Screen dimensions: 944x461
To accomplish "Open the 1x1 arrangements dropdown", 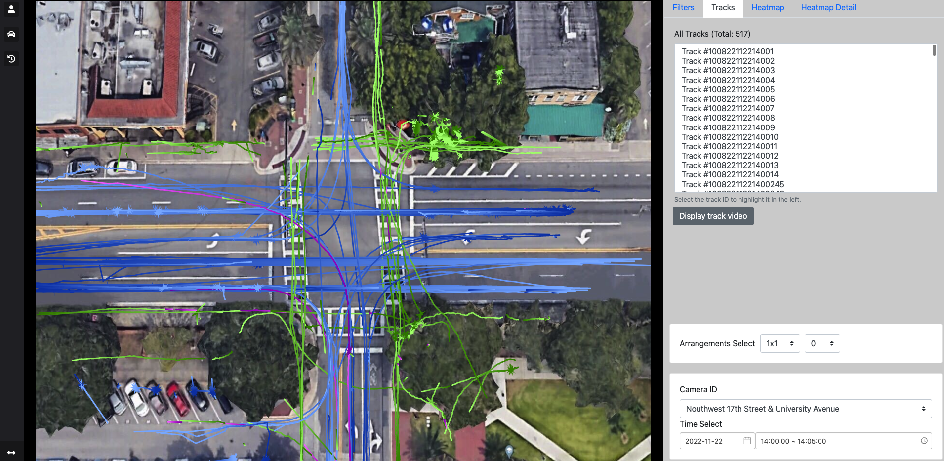I will 780,343.
